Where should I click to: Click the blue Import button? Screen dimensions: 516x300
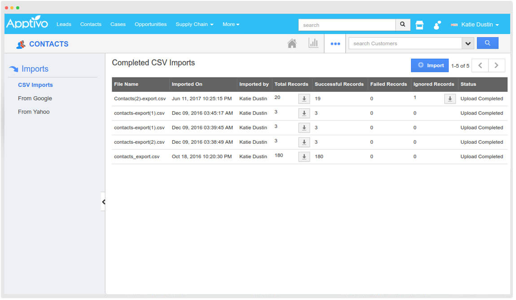coord(429,65)
